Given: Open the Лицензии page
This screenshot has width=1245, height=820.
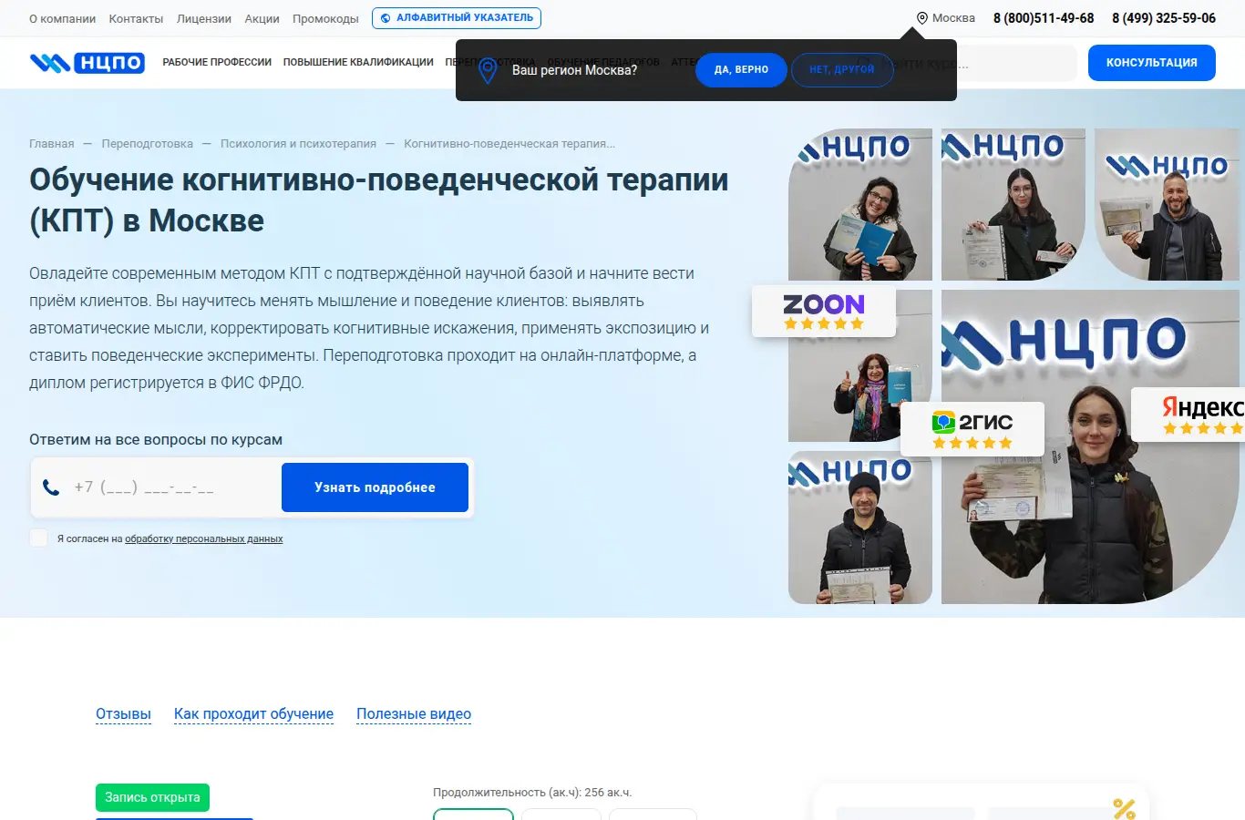Looking at the screenshot, I should (204, 18).
